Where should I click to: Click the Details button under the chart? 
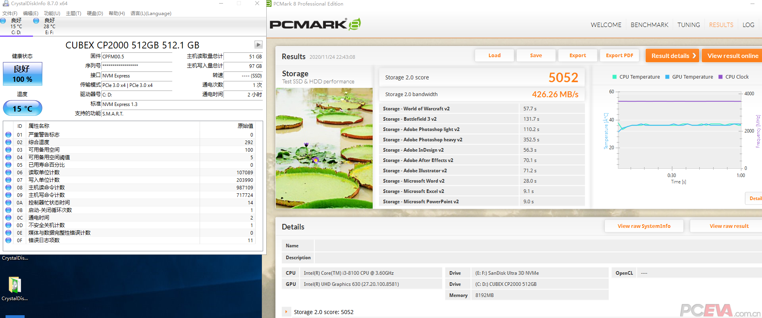click(754, 198)
